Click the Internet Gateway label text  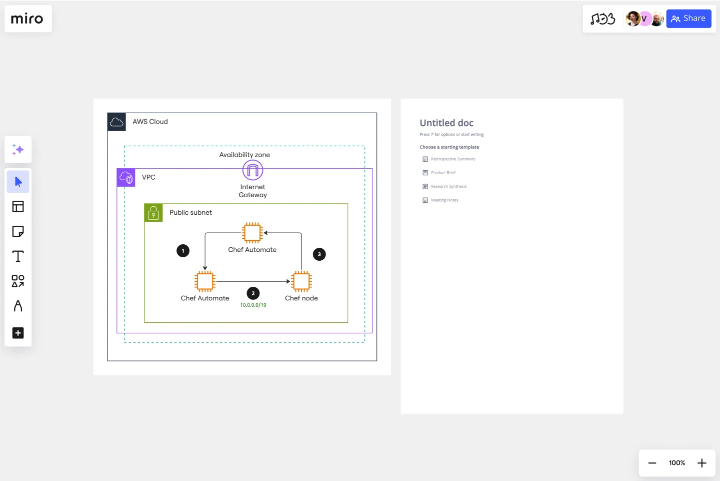[x=253, y=191]
